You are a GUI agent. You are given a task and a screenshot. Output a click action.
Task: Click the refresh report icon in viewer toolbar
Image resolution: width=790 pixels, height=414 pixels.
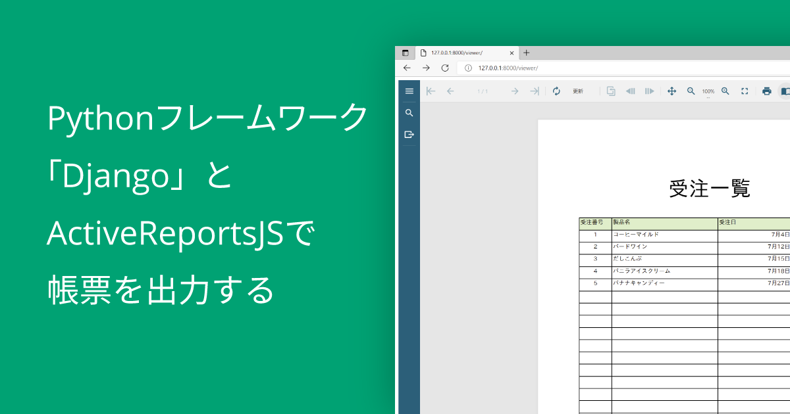556,91
